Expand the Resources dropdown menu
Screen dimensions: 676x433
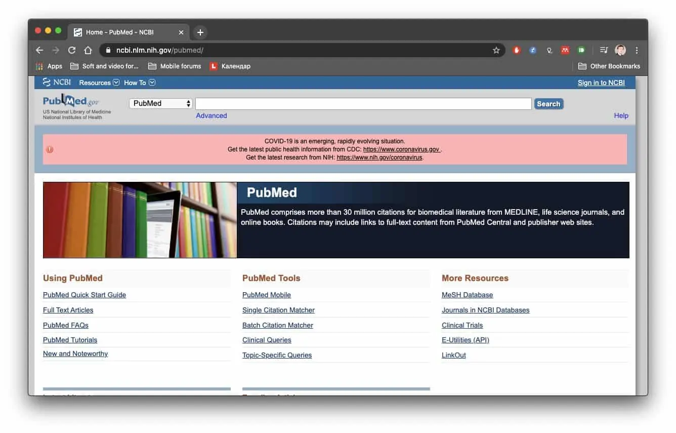tap(99, 83)
